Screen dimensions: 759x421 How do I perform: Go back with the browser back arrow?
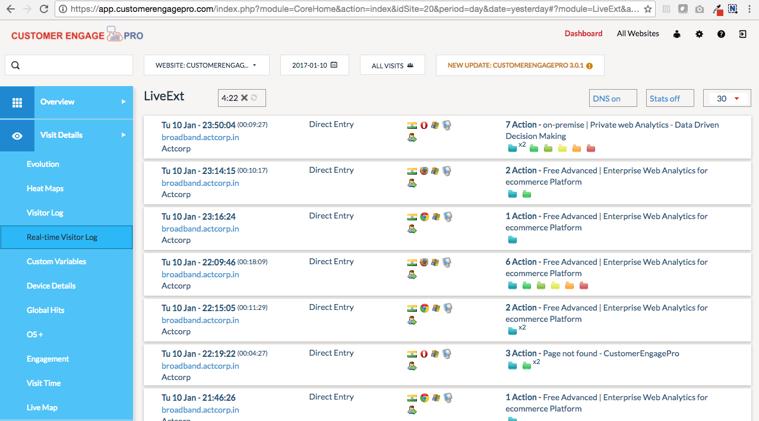(10, 9)
